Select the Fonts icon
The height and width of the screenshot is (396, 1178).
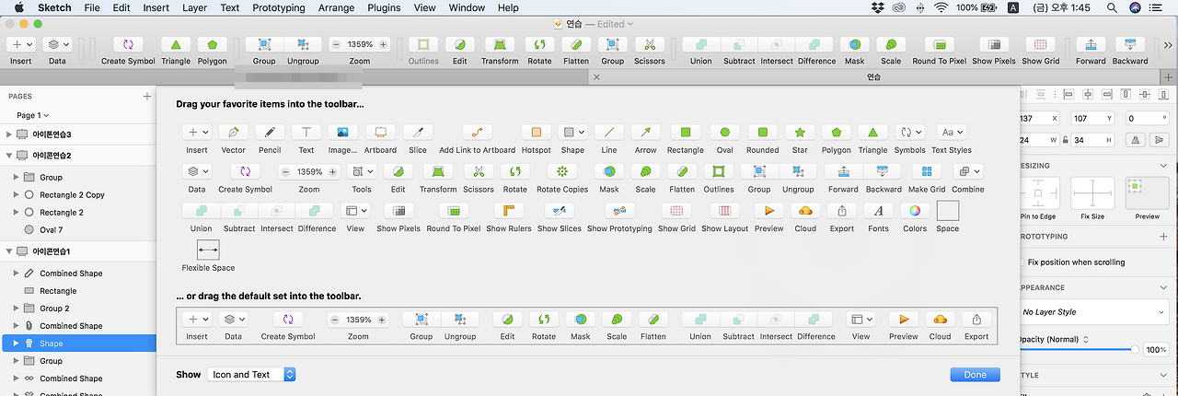tap(879, 211)
